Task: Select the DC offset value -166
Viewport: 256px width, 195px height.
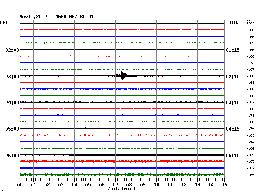Action: click(x=250, y=89)
